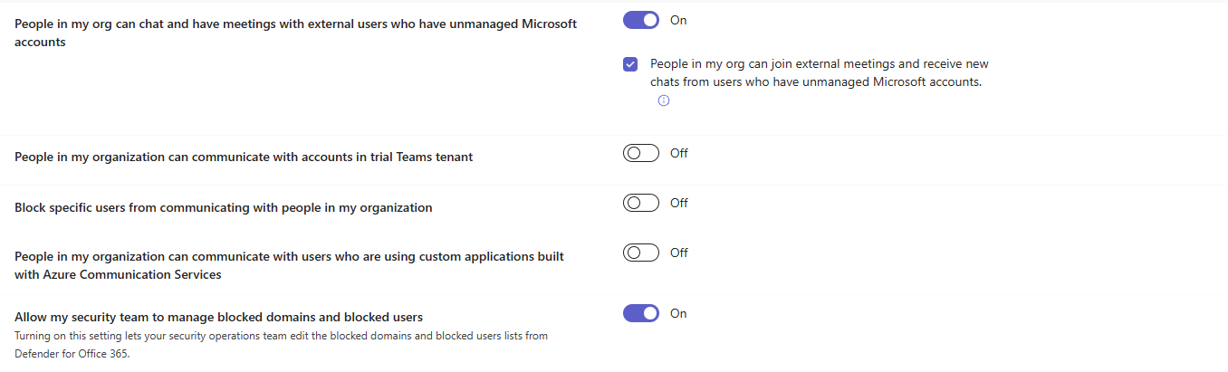Click the Off label for trial Teams tenant
Screen dimensions: 1228x372
679,154
